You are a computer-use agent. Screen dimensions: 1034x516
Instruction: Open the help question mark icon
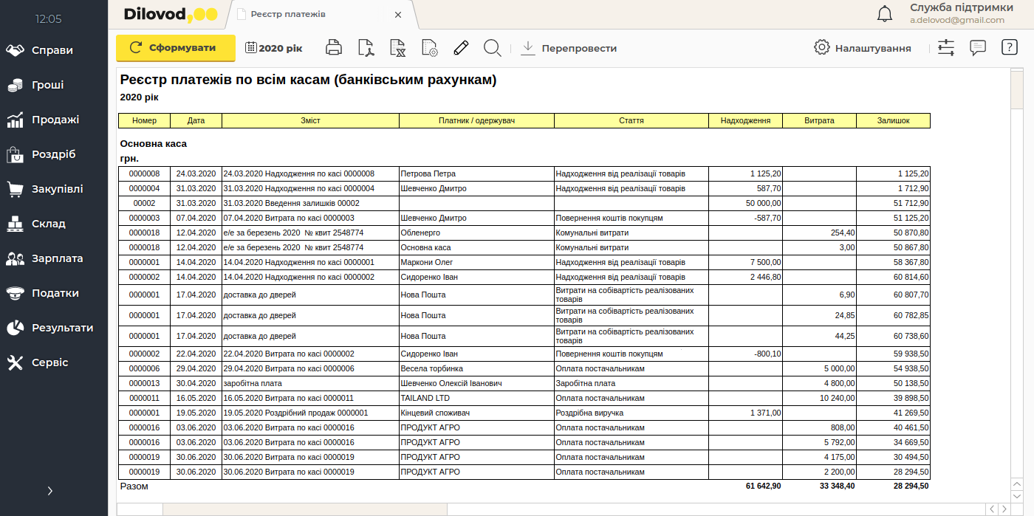pyautogui.click(x=1010, y=47)
